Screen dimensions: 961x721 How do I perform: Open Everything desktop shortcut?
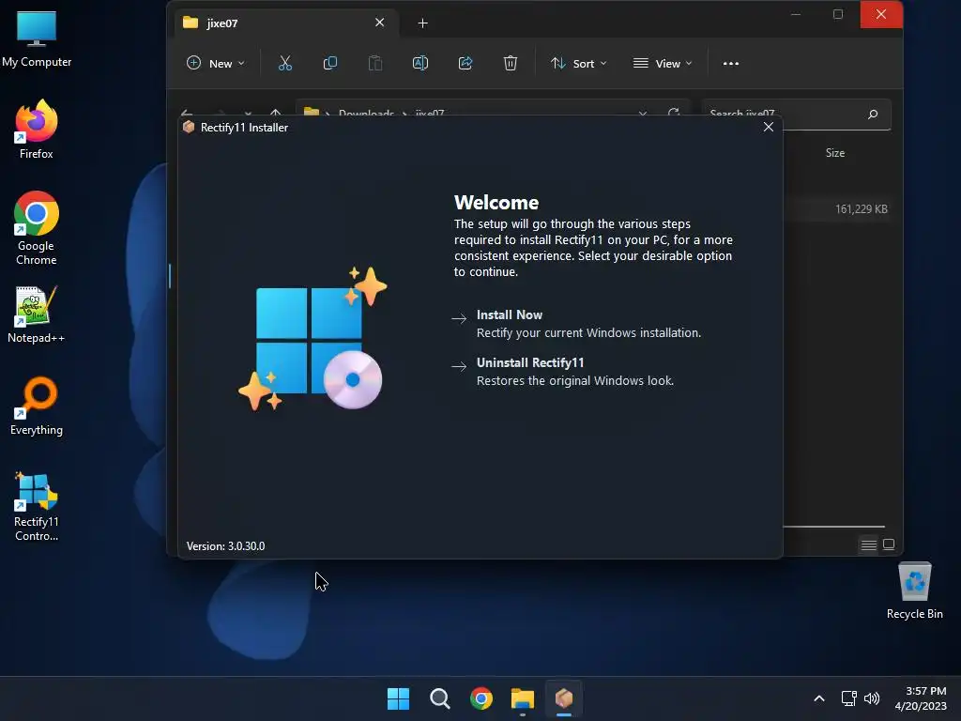37,406
